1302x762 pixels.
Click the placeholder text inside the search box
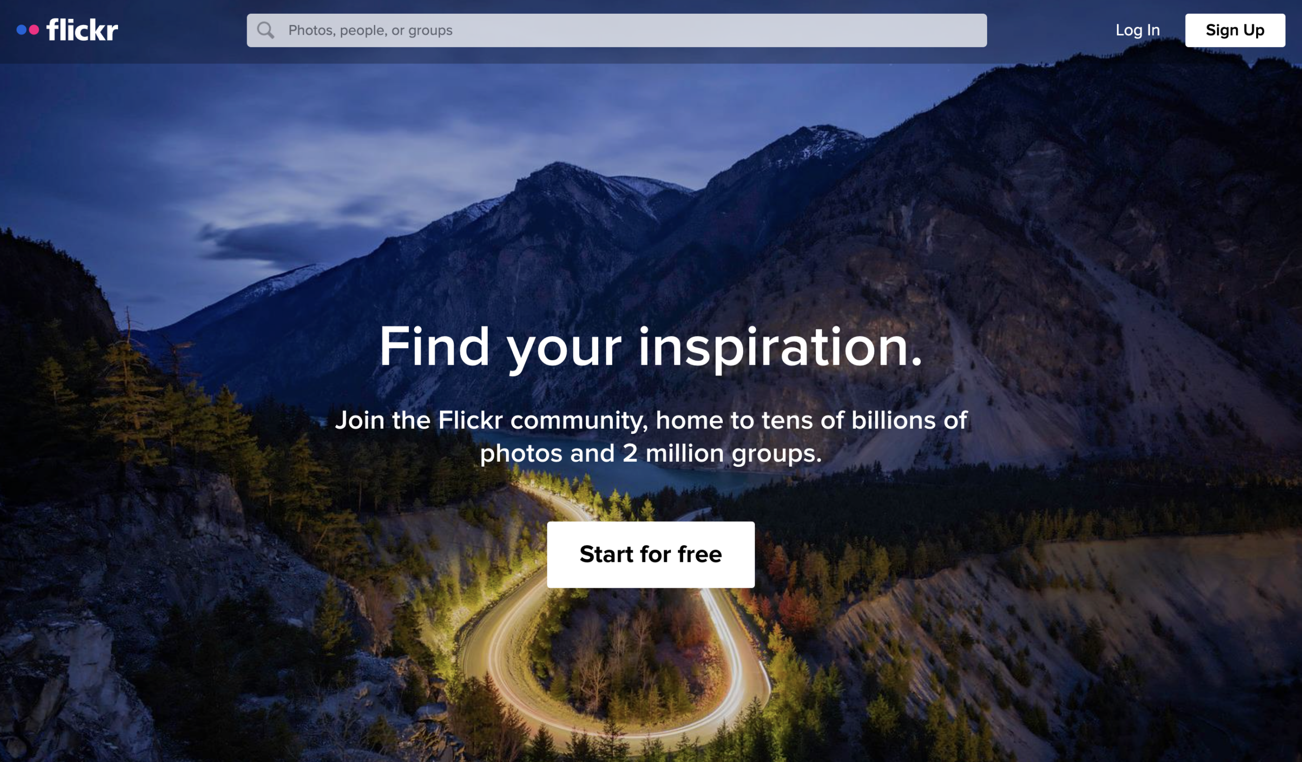click(x=370, y=30)
